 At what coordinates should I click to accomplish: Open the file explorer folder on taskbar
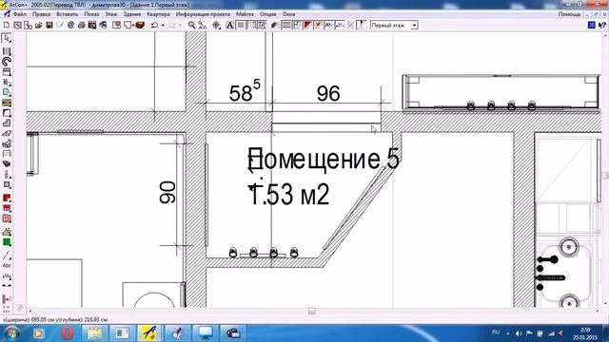94,333
